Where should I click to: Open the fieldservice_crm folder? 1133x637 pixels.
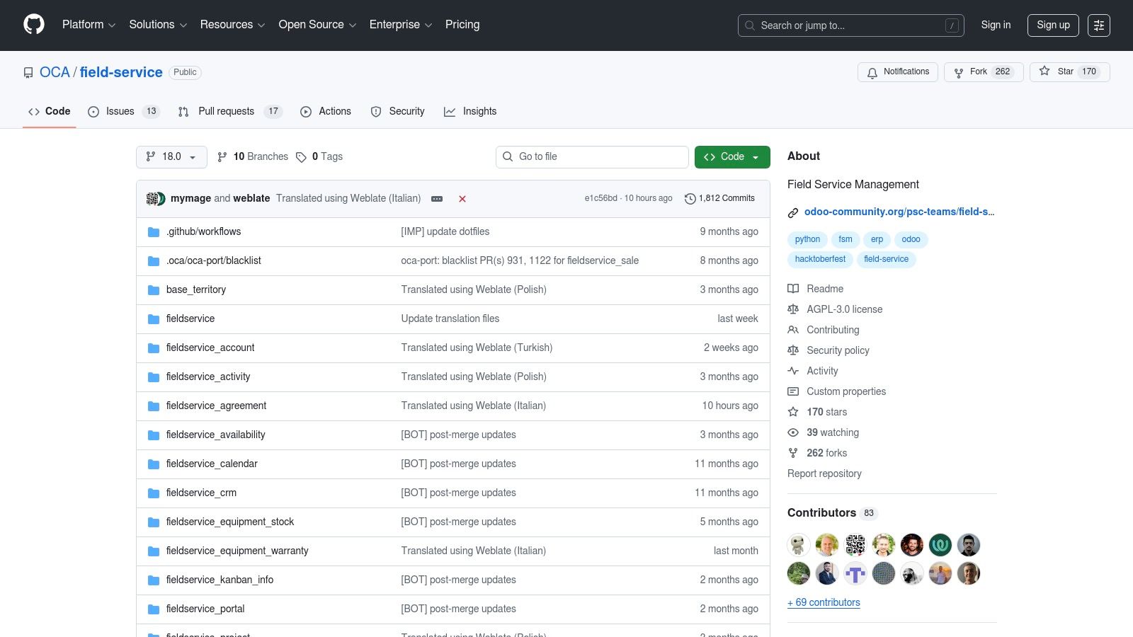pos(201,493)
